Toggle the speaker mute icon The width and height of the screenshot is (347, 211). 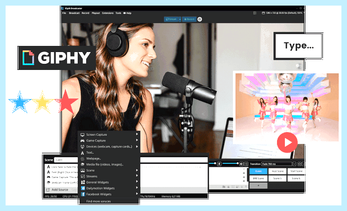coord(241,164)
